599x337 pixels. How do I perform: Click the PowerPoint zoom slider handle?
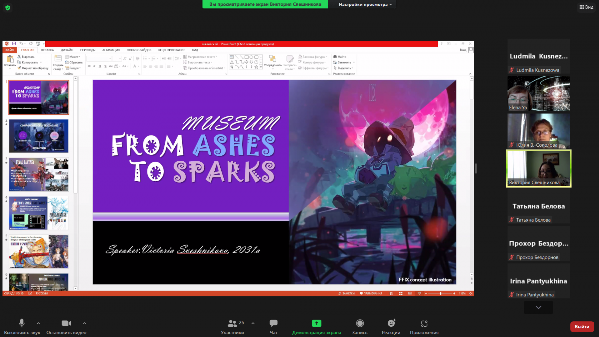pos(441,293)
